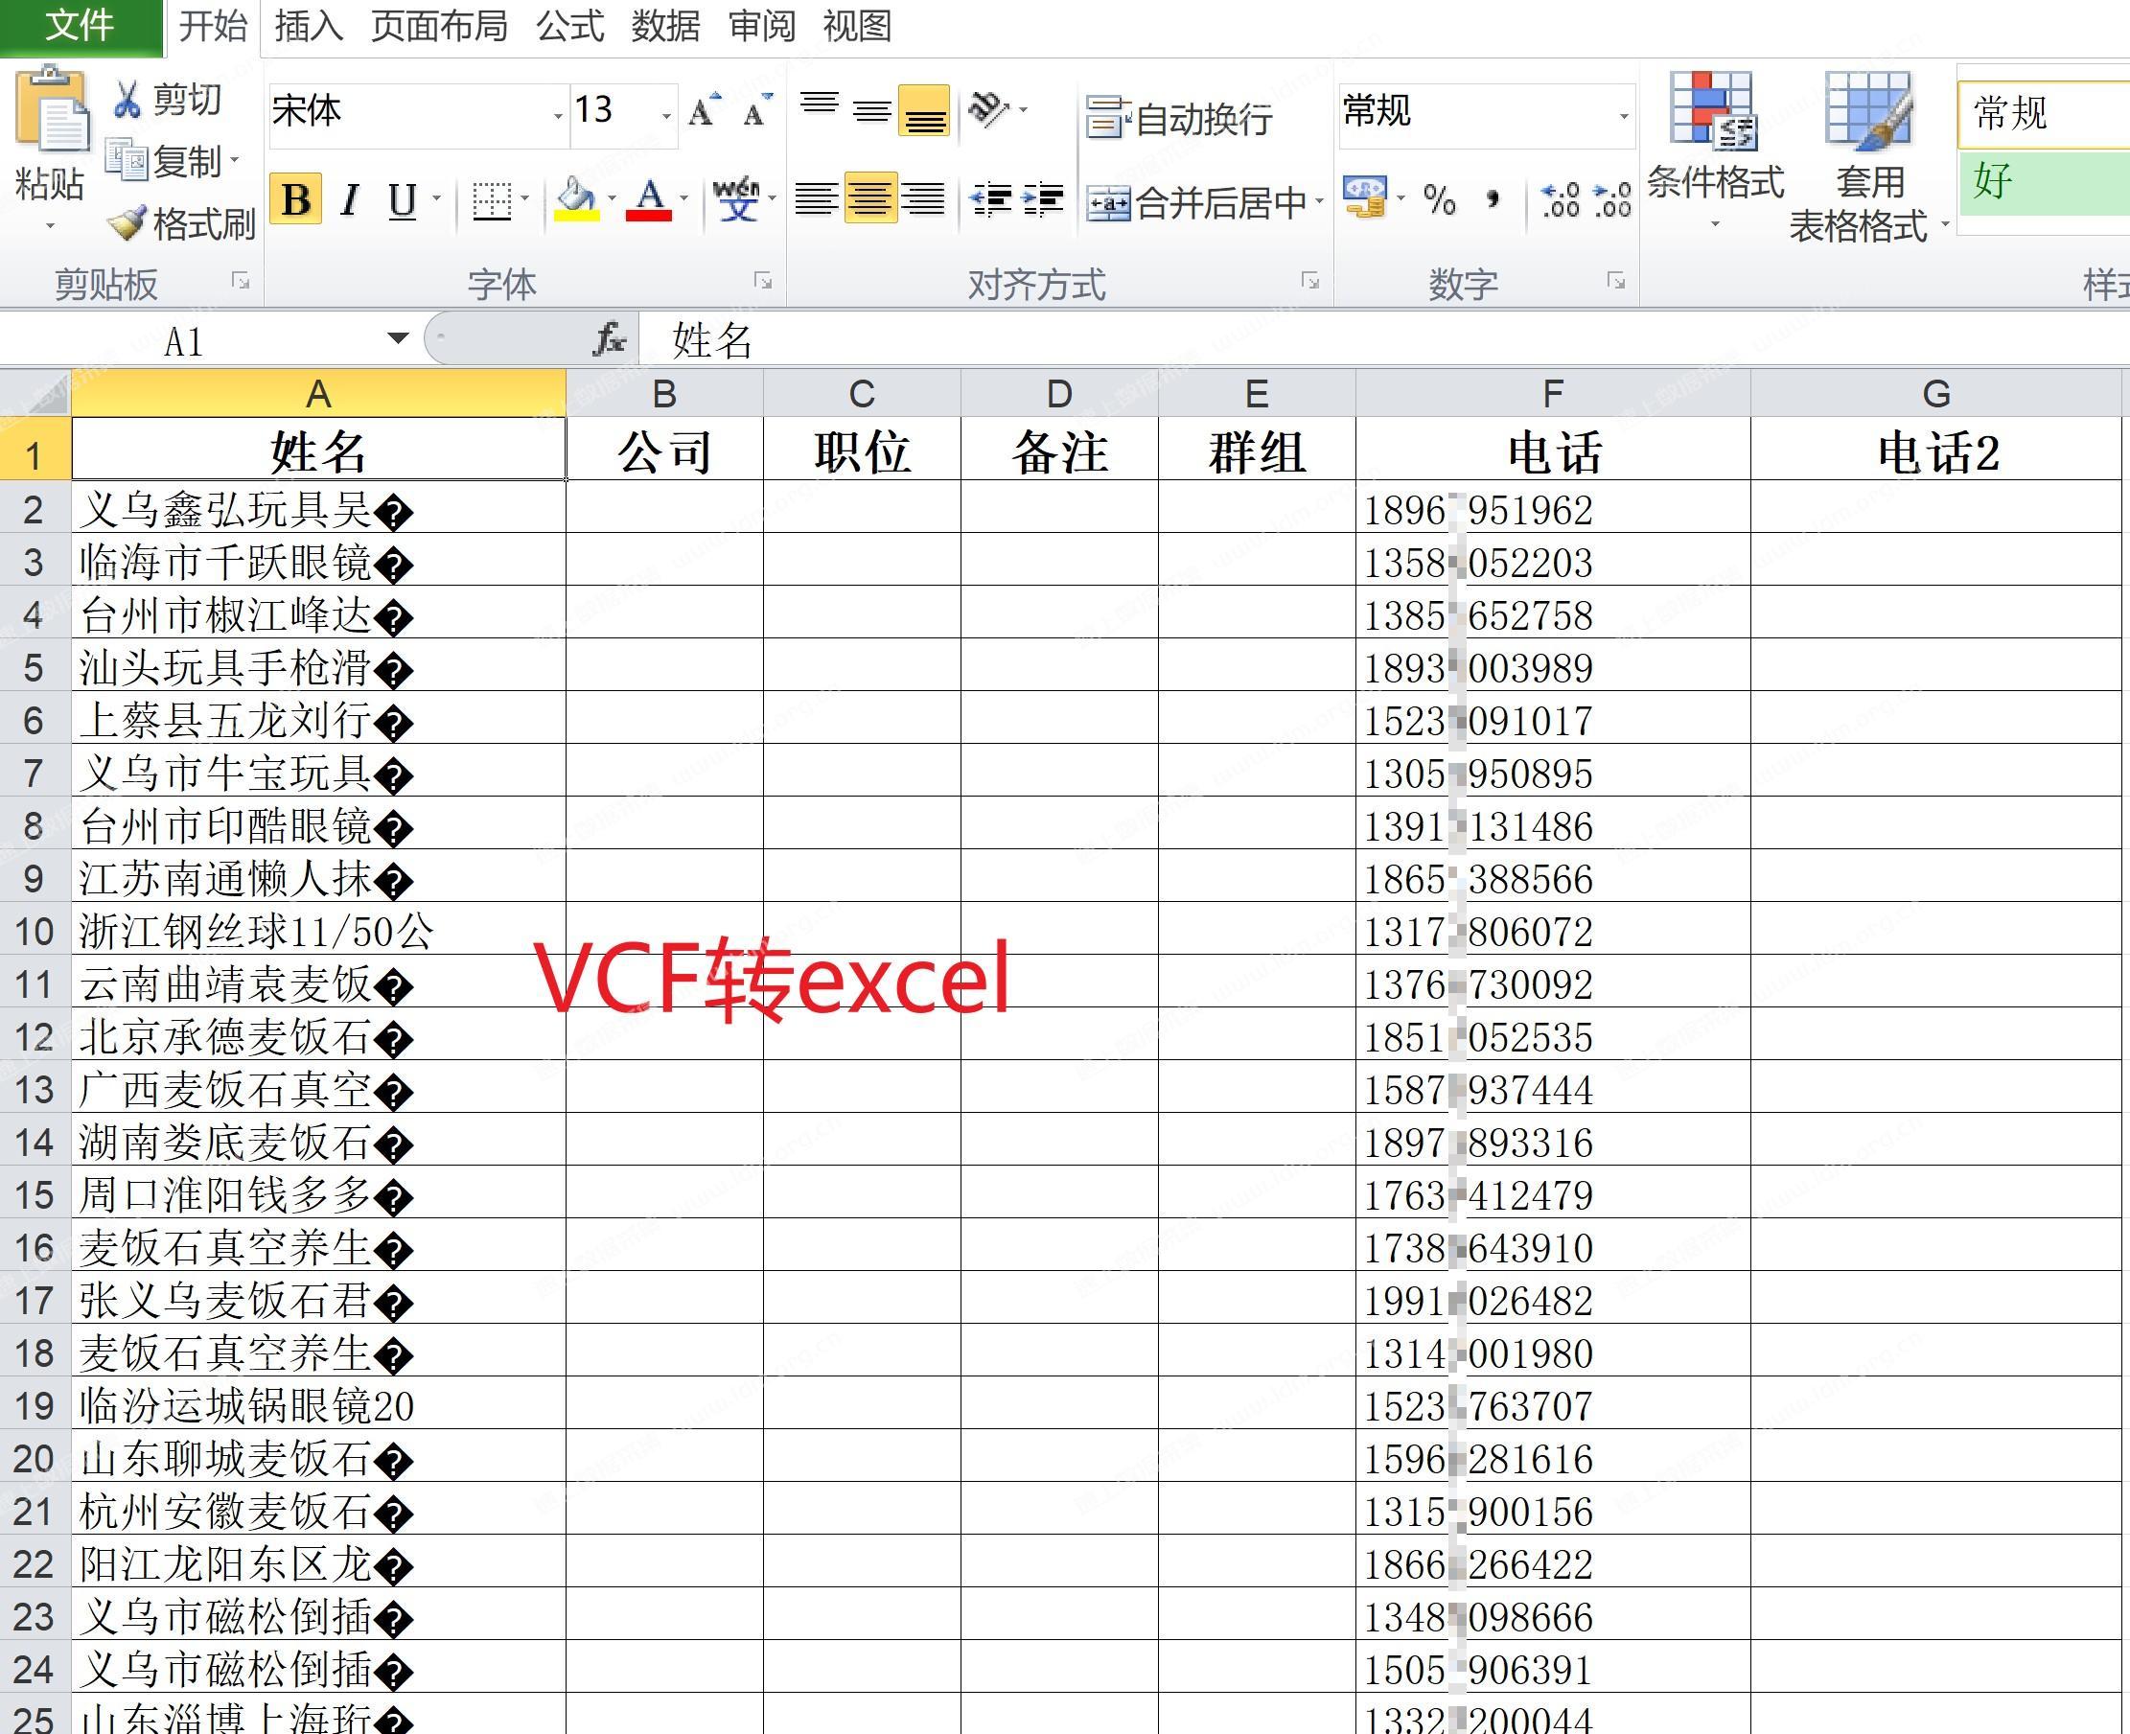Click the Paste clipboard icon

[50, 109]
